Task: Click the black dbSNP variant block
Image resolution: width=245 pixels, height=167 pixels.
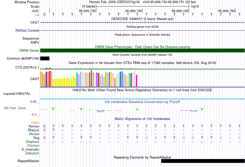Action: tap(45, 58)
